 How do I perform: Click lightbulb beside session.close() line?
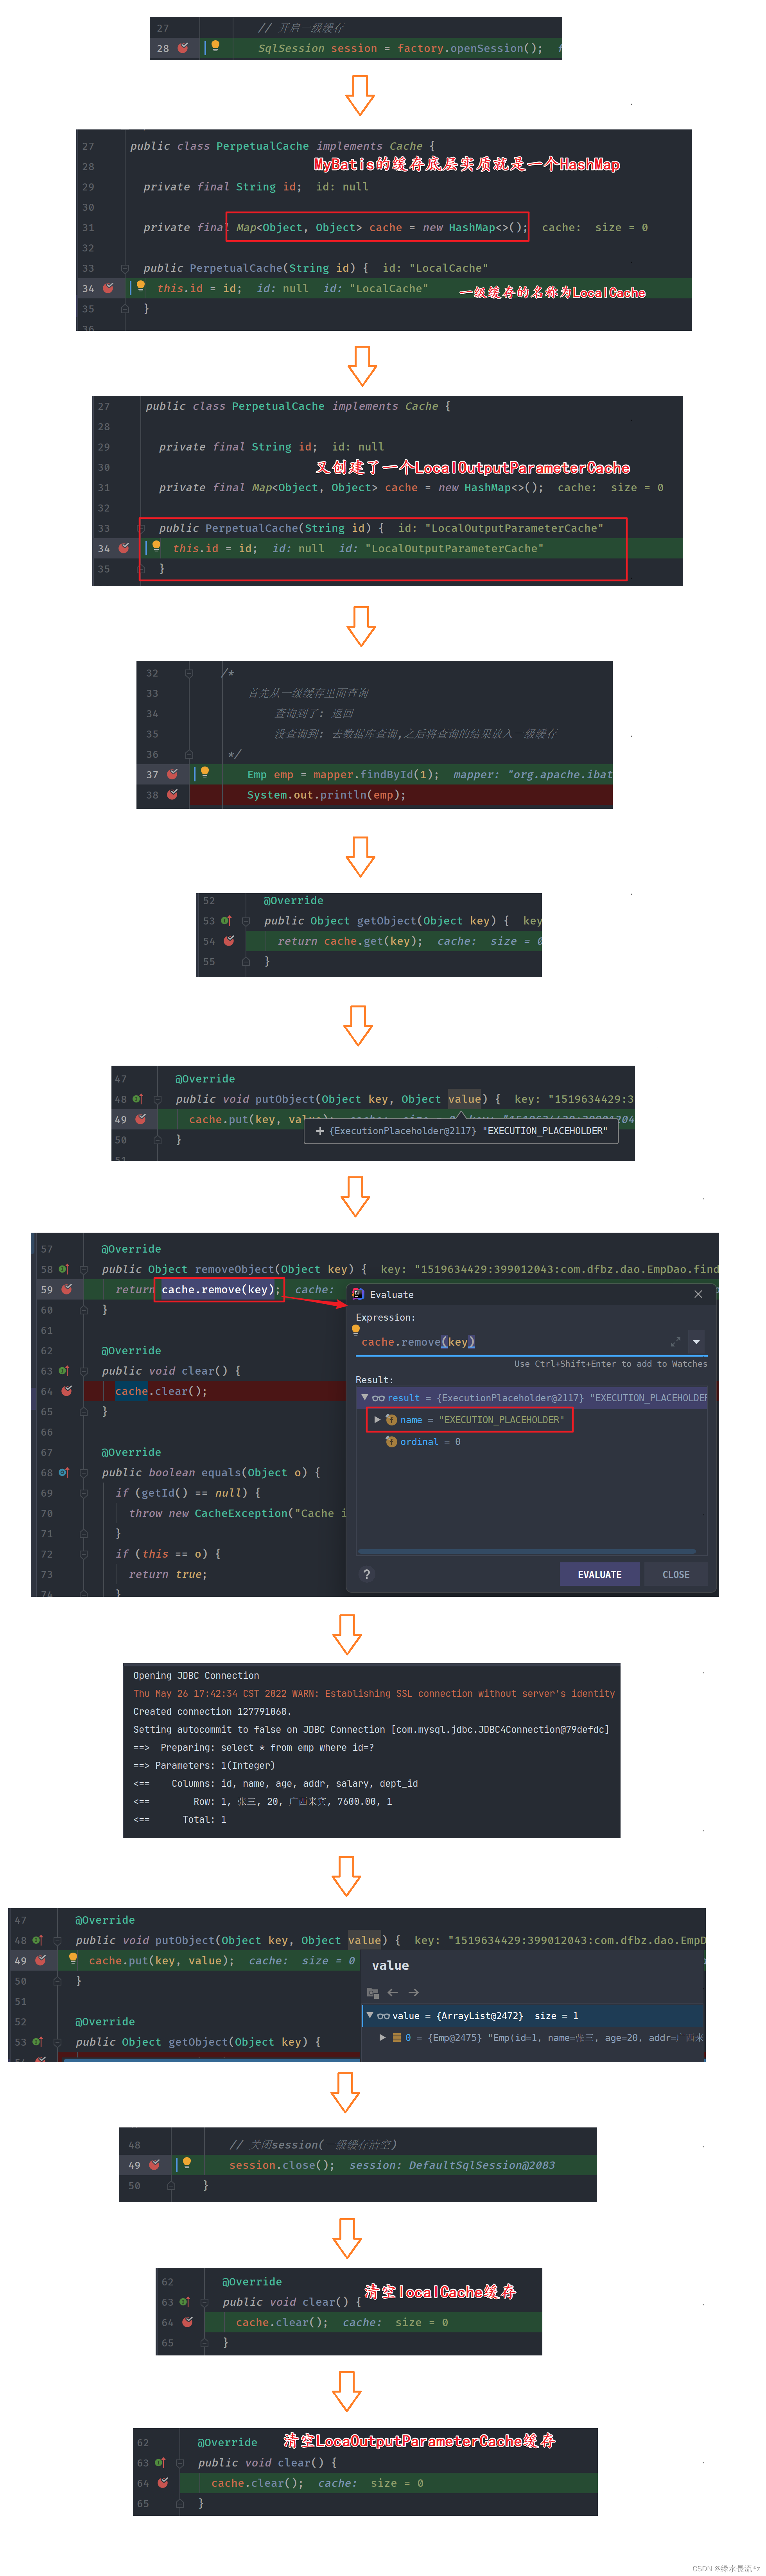187,2163
